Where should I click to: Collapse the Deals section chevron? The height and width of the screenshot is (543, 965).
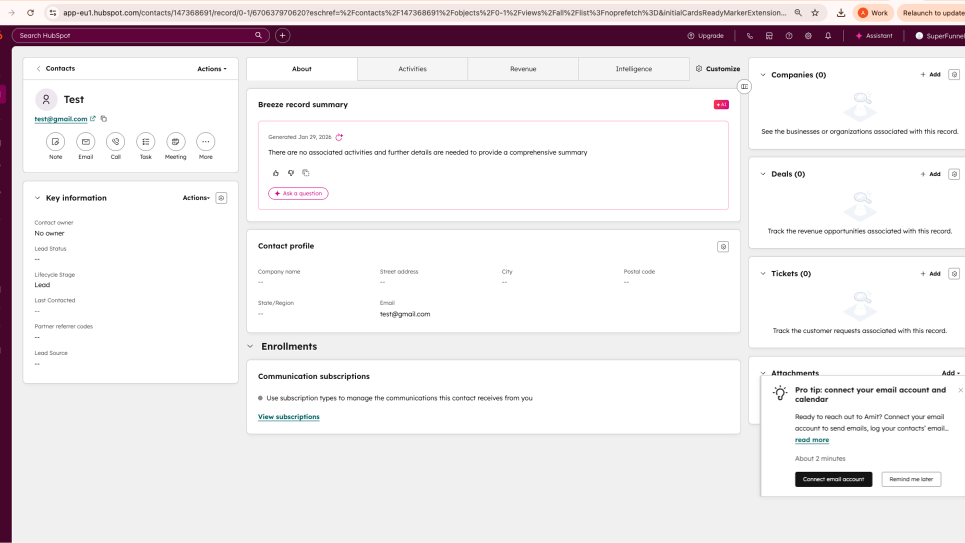point(763,174)
